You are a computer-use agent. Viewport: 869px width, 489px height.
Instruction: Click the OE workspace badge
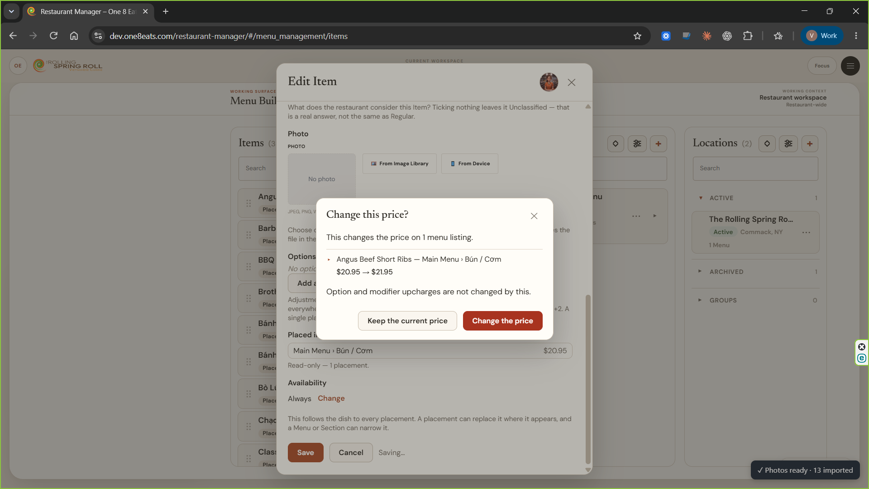18,66
